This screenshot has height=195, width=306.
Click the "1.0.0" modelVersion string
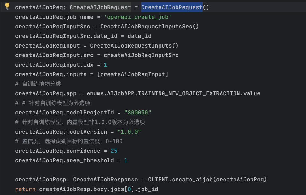[x=129, y=132]
